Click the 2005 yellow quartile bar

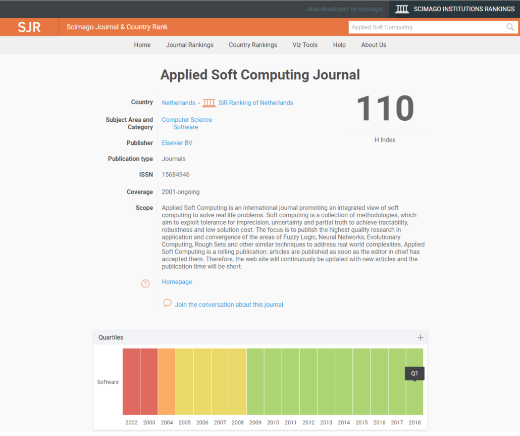[184, 381]
